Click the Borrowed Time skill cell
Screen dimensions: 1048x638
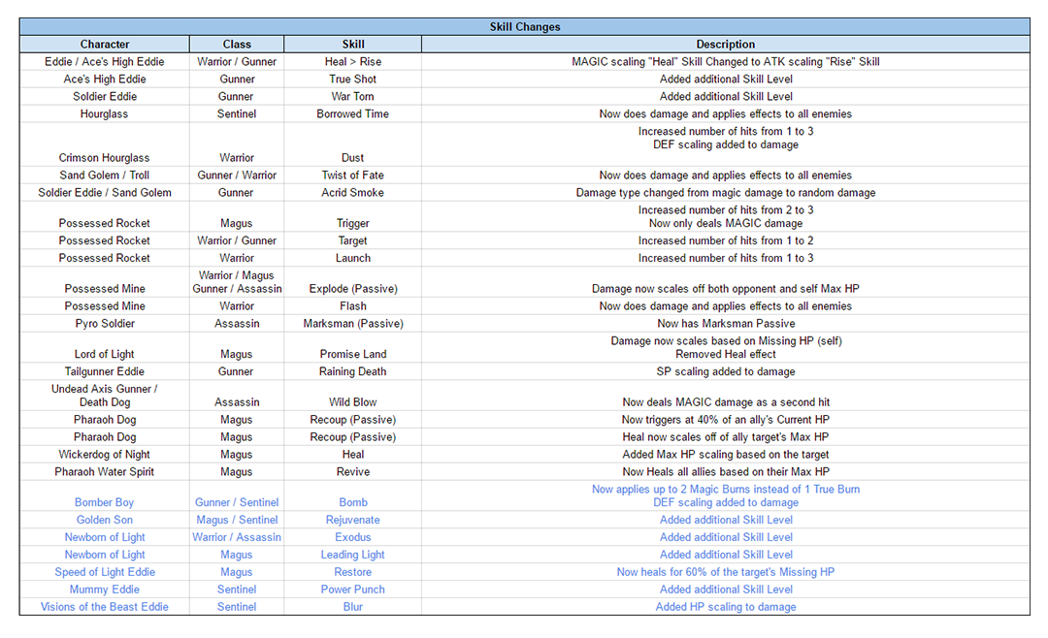tap(353, 114)
